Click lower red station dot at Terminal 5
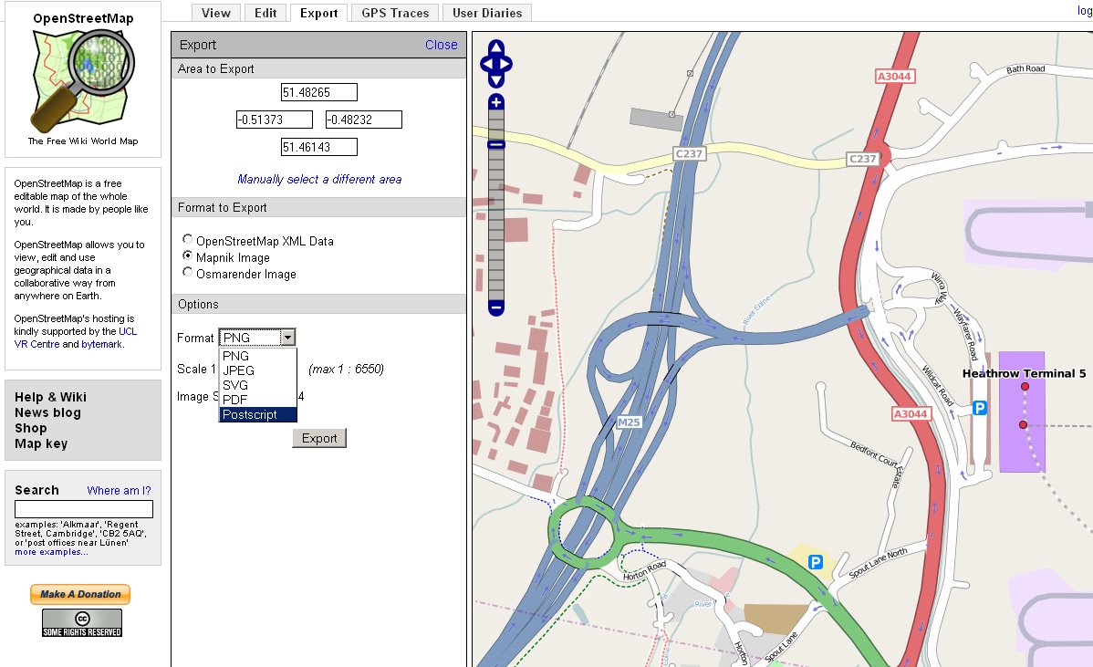Viewport: 1093px width, 667px height. [1023, 424]
